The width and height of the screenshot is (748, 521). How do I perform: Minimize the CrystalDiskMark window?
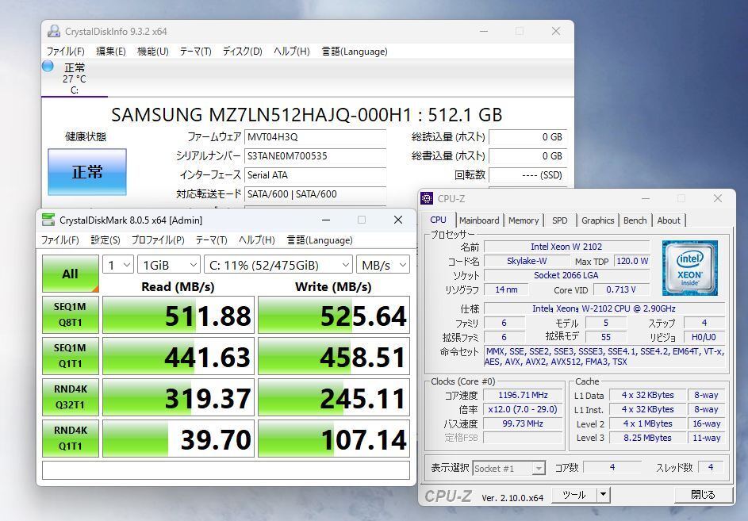point(326,220)
